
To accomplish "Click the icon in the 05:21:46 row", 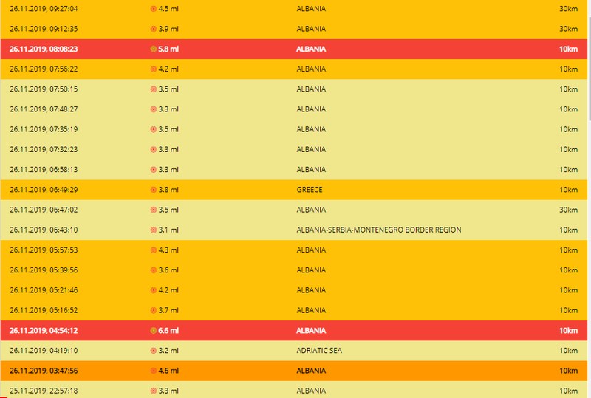I will click(154, 290).
